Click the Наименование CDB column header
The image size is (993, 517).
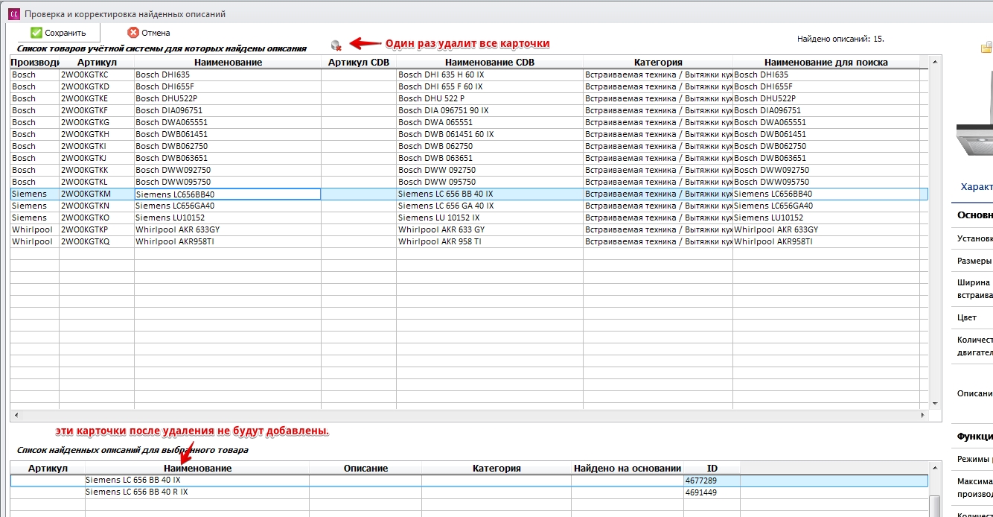click(490, 63)
